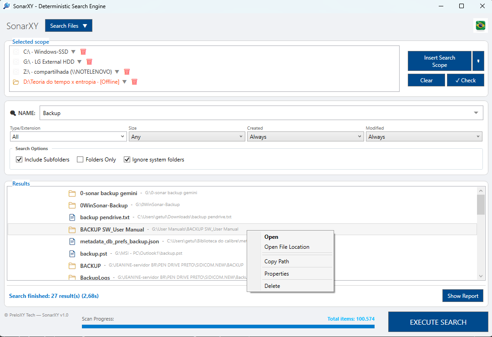Click the drive icon beside C:\ Windows-SSD
This screenshot has width=492, height=337.
tap(16, 52)
